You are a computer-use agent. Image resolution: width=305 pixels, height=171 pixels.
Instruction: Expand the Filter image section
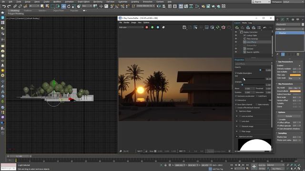tap(237, 131)
